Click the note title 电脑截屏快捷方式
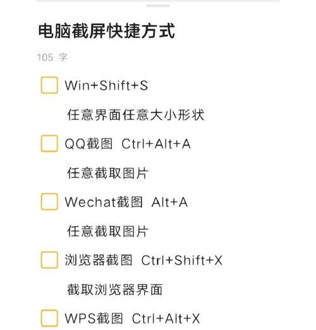Screen dimensions: 316x330 click(x=107, y=31)
